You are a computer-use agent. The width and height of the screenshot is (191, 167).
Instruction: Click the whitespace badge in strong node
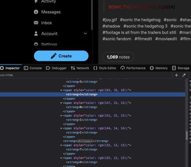click(x=85, y=141)
